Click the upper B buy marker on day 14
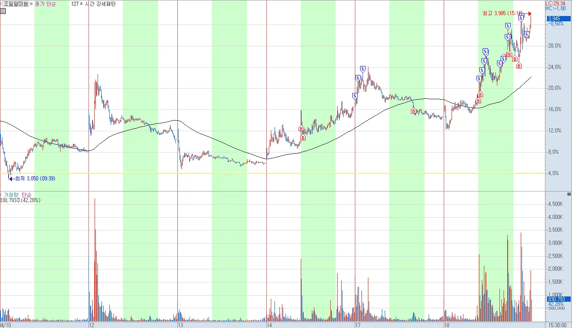This screenshot has width=572, height=328. 301,129
